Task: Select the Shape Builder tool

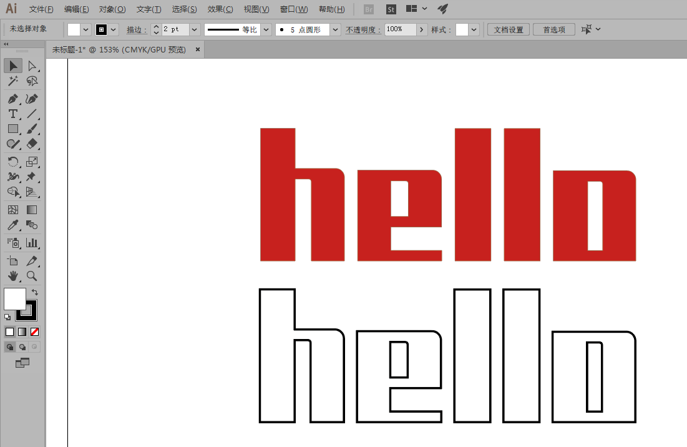Action: [x=13, y=192]
